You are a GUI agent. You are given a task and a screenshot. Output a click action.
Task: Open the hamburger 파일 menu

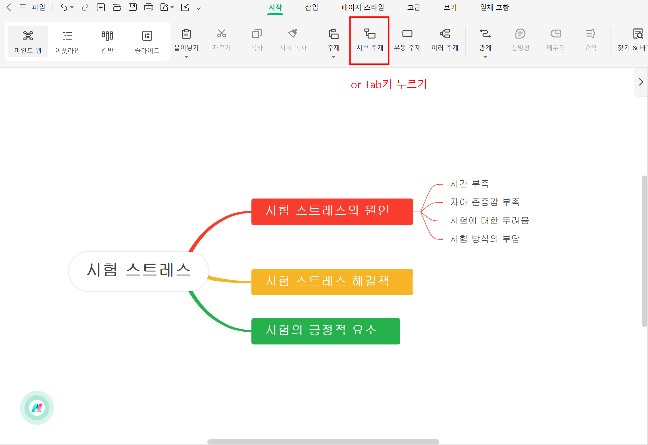pos(32,7)
